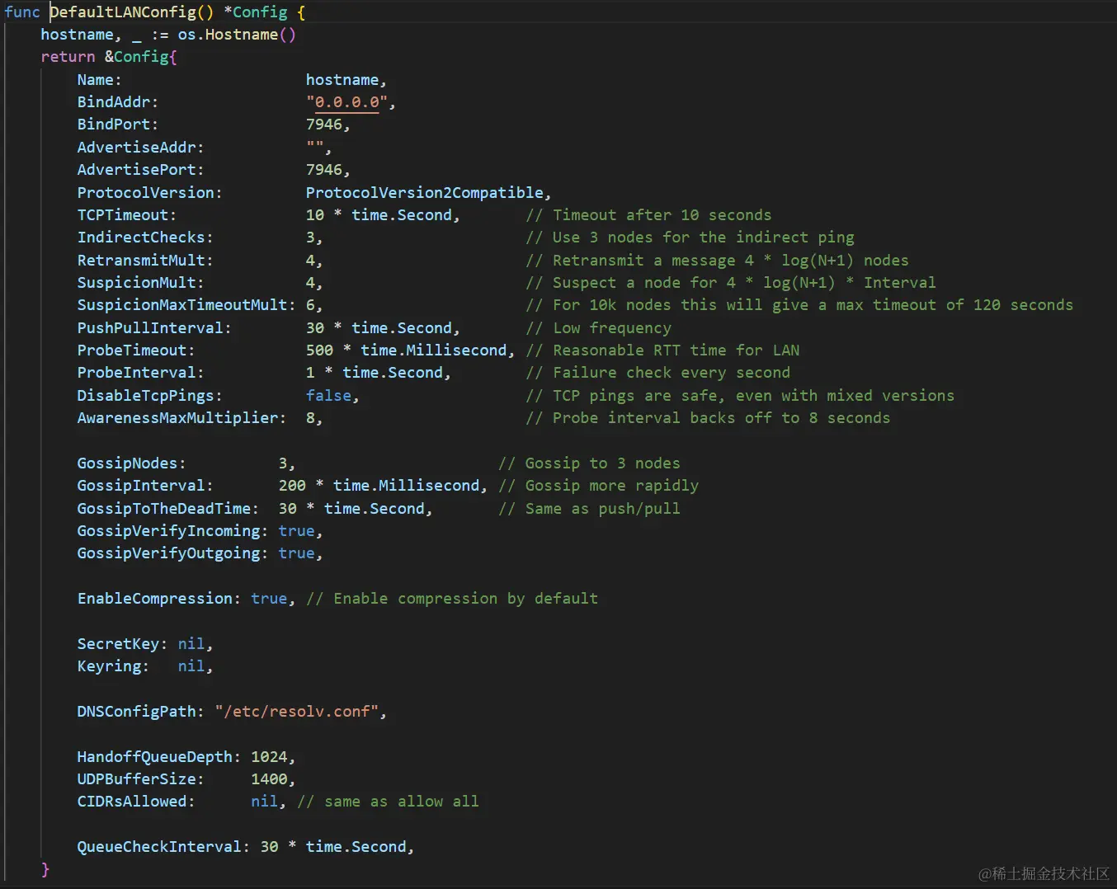
Task: Click the DNSConfigPath field name
Action: (137, 712)
